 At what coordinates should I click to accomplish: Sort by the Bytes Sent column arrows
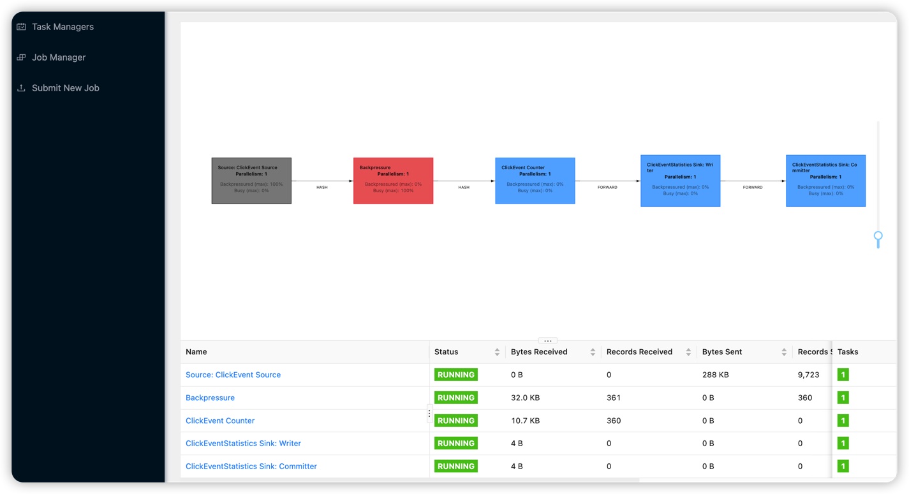784,352
